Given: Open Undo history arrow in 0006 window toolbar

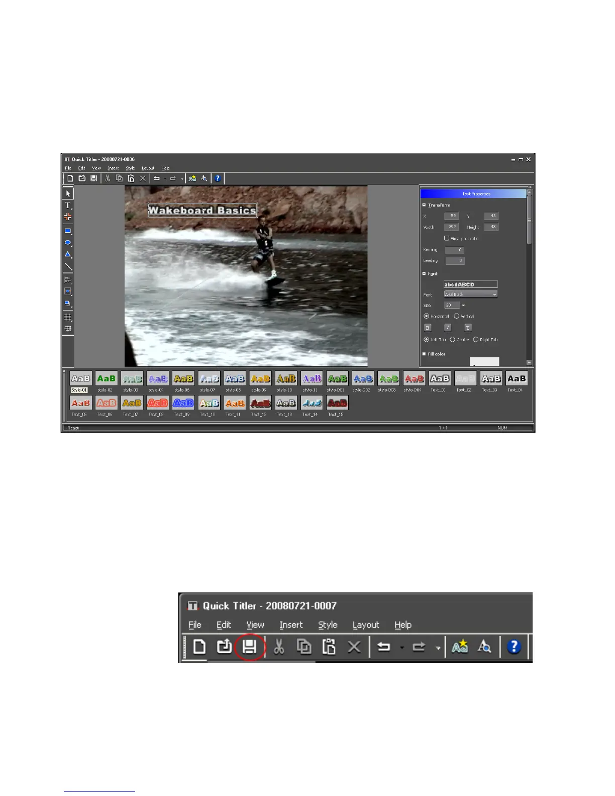Looking at the screenshot, I should coord(165,179).
